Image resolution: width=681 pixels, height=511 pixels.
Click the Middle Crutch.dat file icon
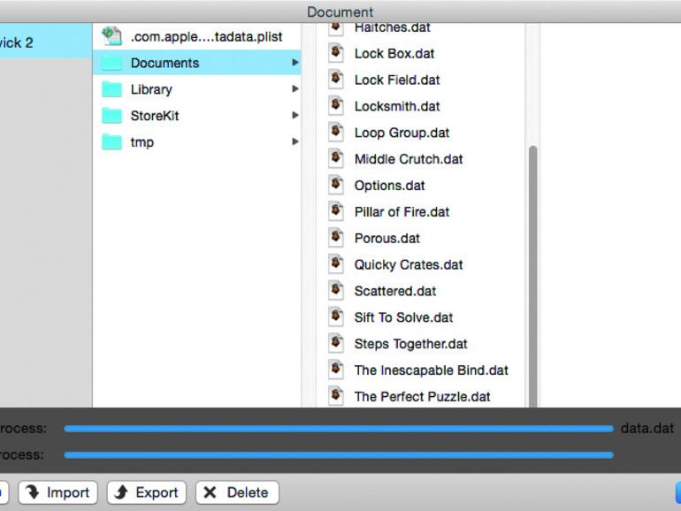pos(336,158)
